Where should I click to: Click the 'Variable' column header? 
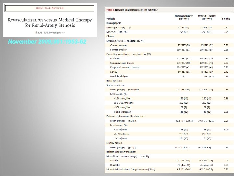click(110, 19)
